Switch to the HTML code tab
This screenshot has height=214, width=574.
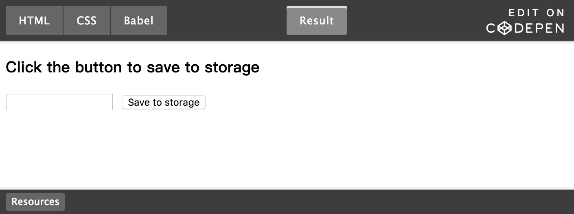(x=34, y=20)
